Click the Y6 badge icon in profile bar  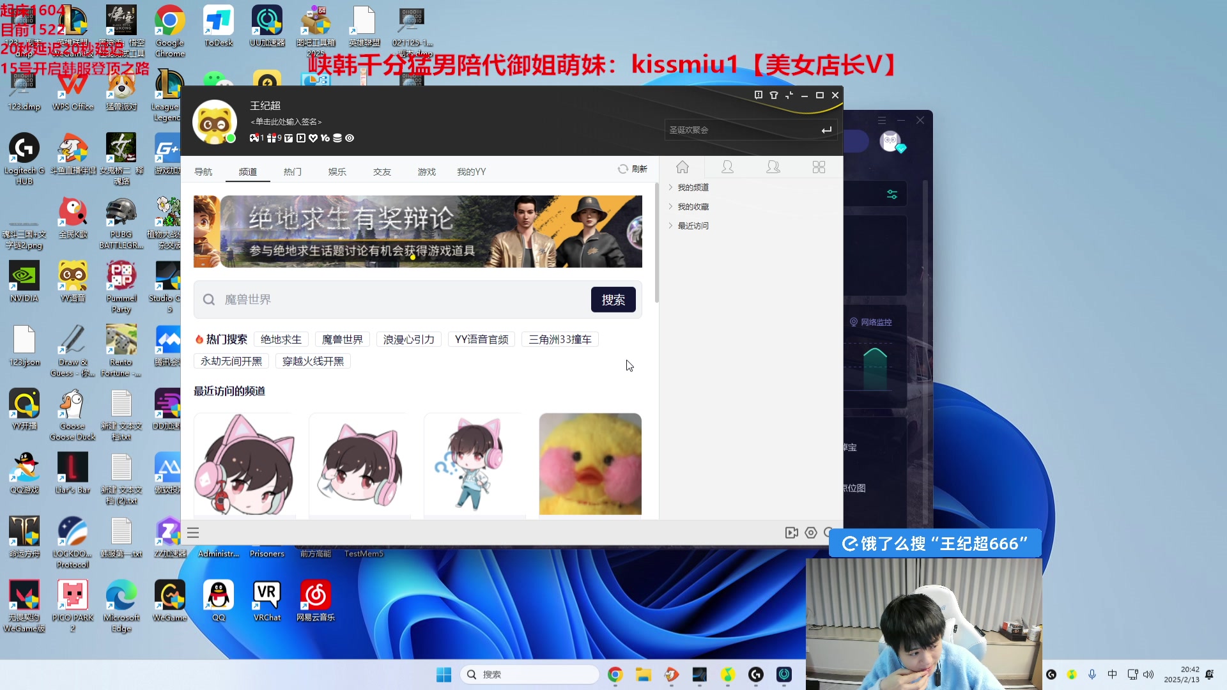tap(325, 138)
